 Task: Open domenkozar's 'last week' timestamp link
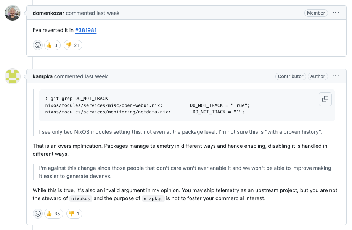click(108, 13)
